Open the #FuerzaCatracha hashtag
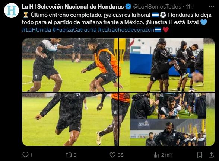Screen dimensions: 219x161 [74, 30]
